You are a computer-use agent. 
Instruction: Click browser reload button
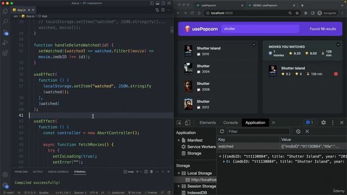(192, 13)
